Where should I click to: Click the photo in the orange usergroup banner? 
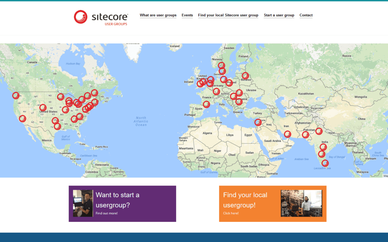point(301,203)
